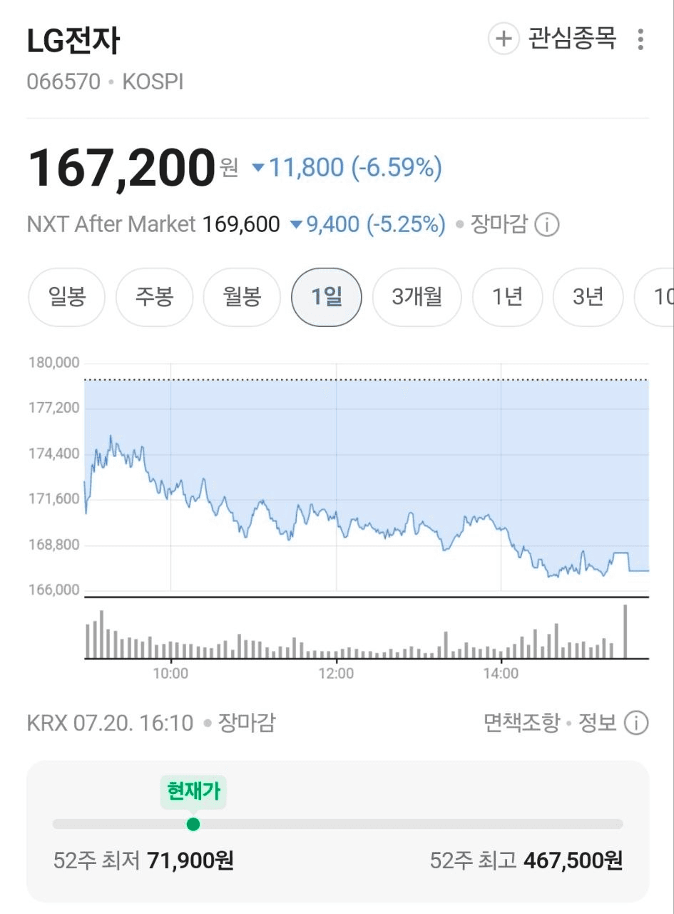Open the 면책조항 link
The width and height of the screenshot is (674, 914).
(x=521, y=723)
